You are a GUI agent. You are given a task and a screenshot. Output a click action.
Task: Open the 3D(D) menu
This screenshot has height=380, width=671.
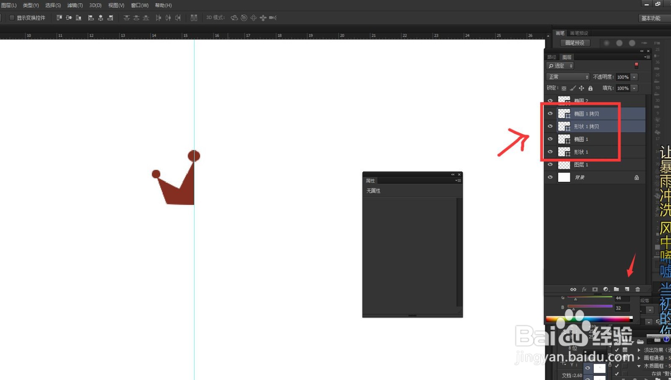(95, 5)
